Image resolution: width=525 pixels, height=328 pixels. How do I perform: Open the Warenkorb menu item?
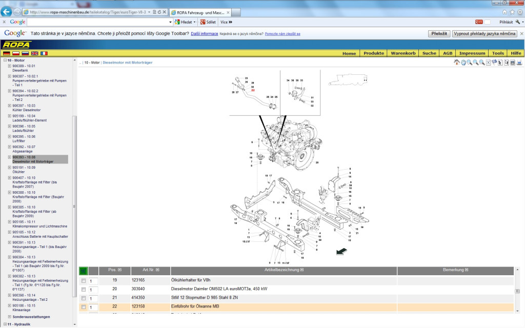403,53
